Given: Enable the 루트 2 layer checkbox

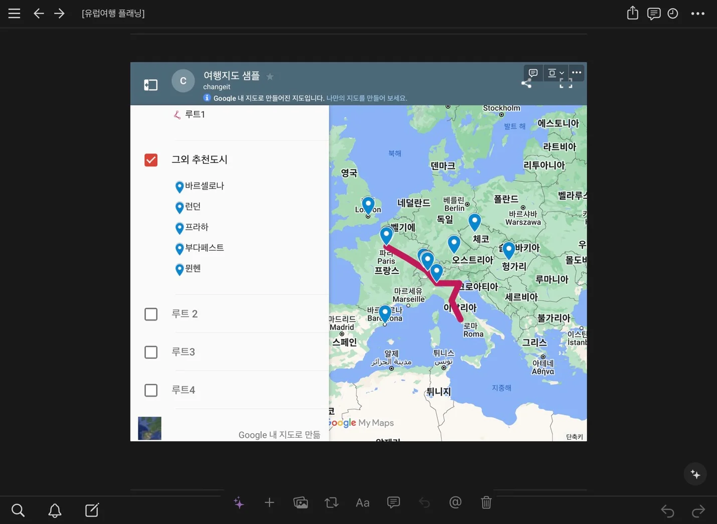Looking at the screenshot, I should pyautogui.click(x=151, y=314).
